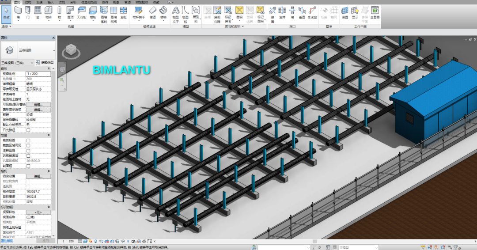The image size is (477, 250).
Task: Choose the Tag Area (标记面积) tool
Action: pyautogui.click(x=261, y=15)
